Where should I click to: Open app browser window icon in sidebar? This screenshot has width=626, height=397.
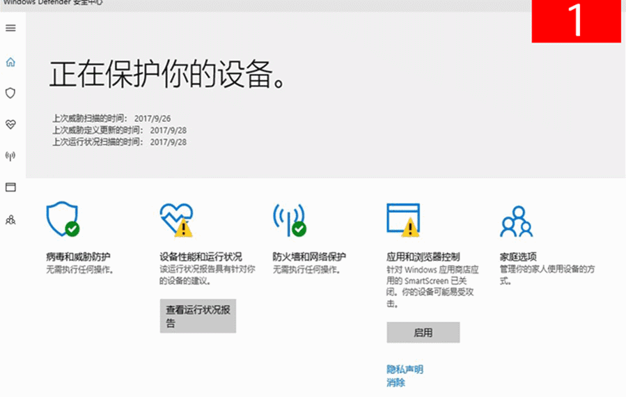[10, 187]
